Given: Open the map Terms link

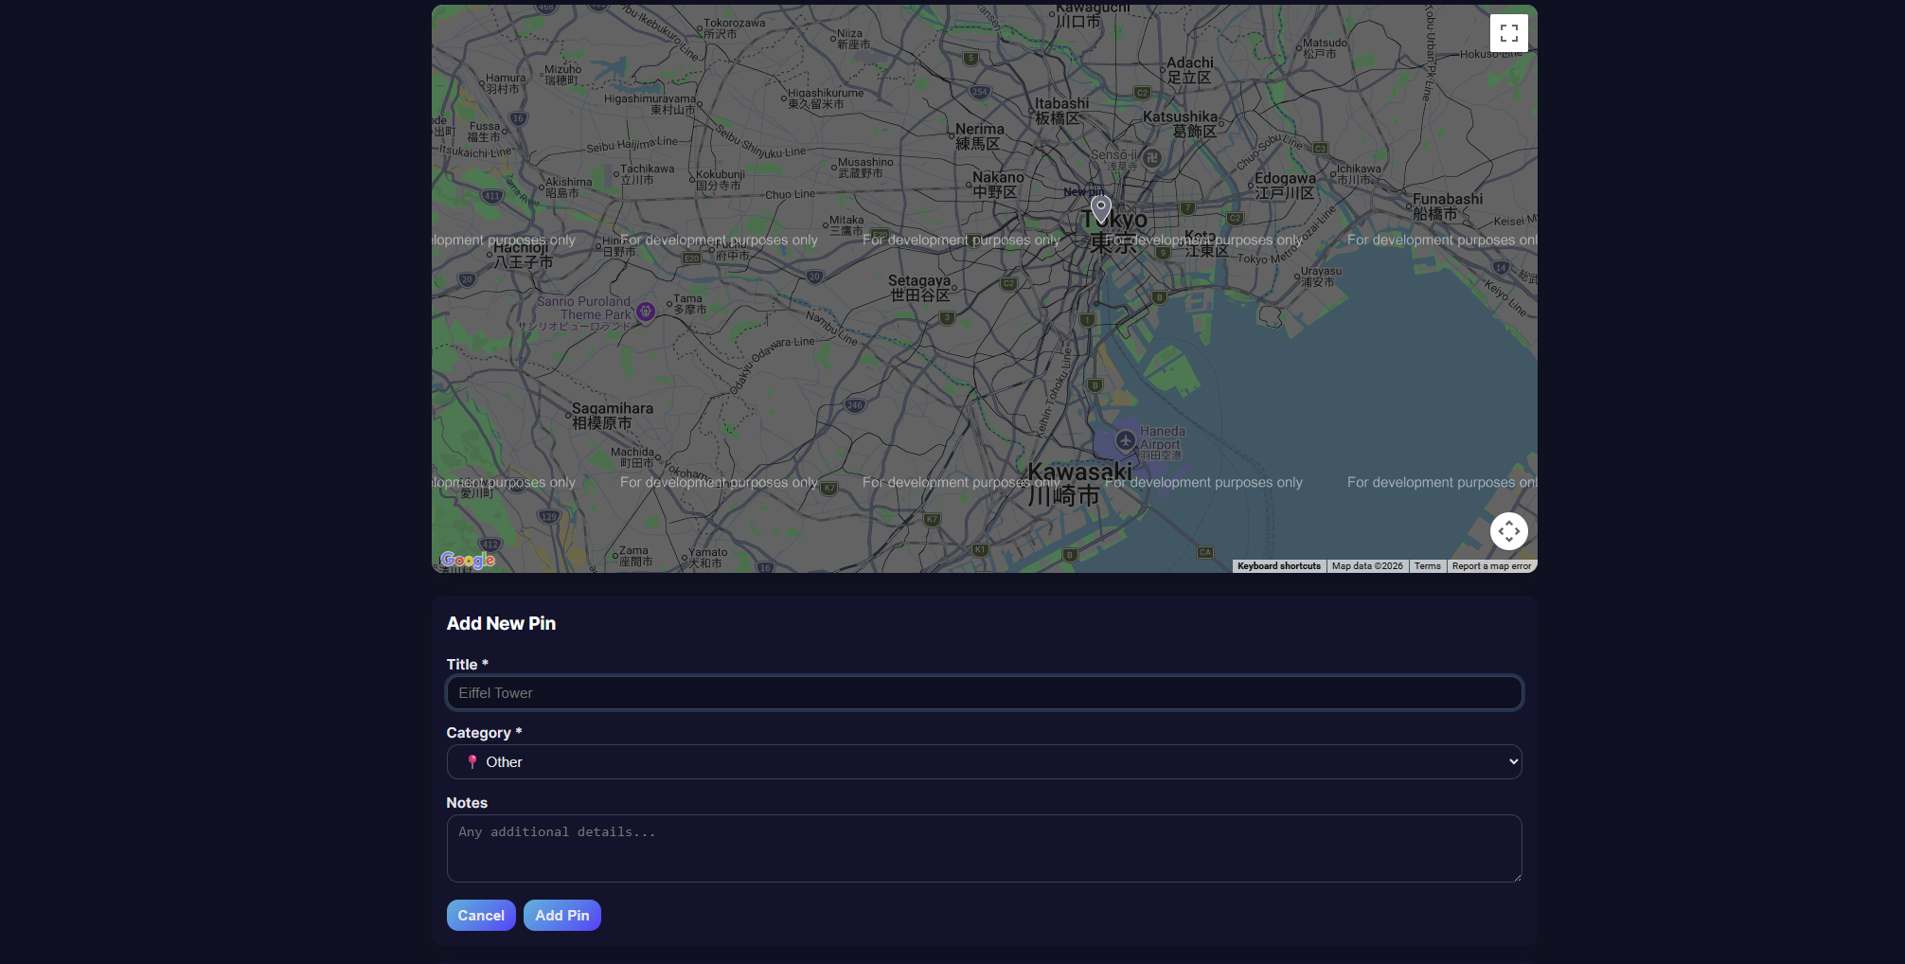Looking at the screenshot, I should click(1427, 566).
